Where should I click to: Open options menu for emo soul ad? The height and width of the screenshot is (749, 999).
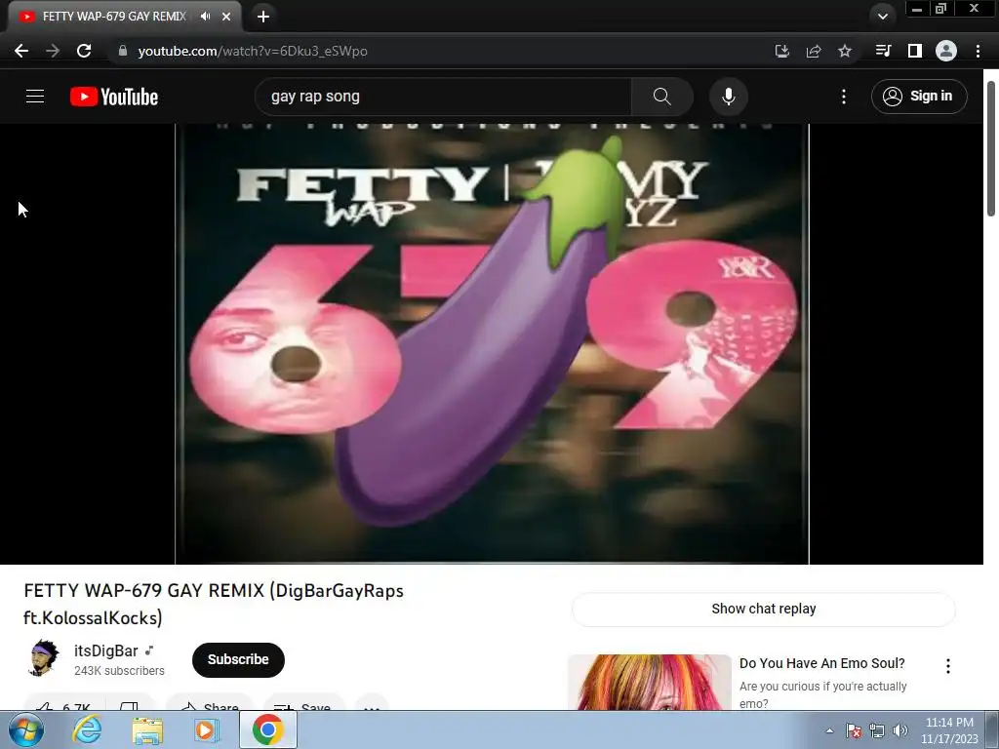pyautogui.click(x=948, y=666)
